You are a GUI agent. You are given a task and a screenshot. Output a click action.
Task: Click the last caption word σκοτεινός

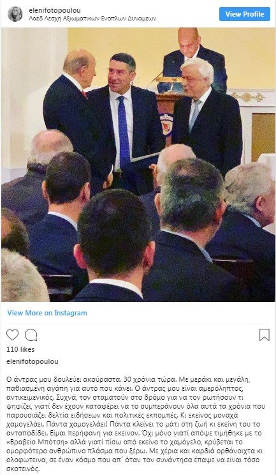(x=24, y=469)
